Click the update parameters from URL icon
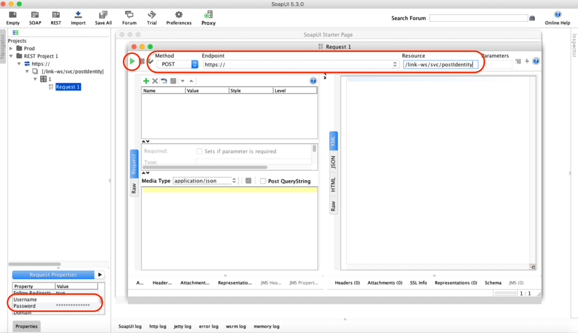The height and width of the screenshot is (333, 578). pyautogui.click(x=164, y=81)
